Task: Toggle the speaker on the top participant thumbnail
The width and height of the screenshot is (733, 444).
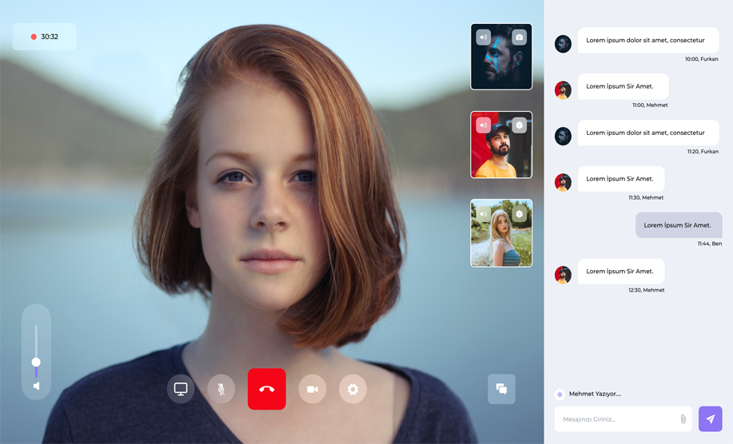Action: point(483,38)
